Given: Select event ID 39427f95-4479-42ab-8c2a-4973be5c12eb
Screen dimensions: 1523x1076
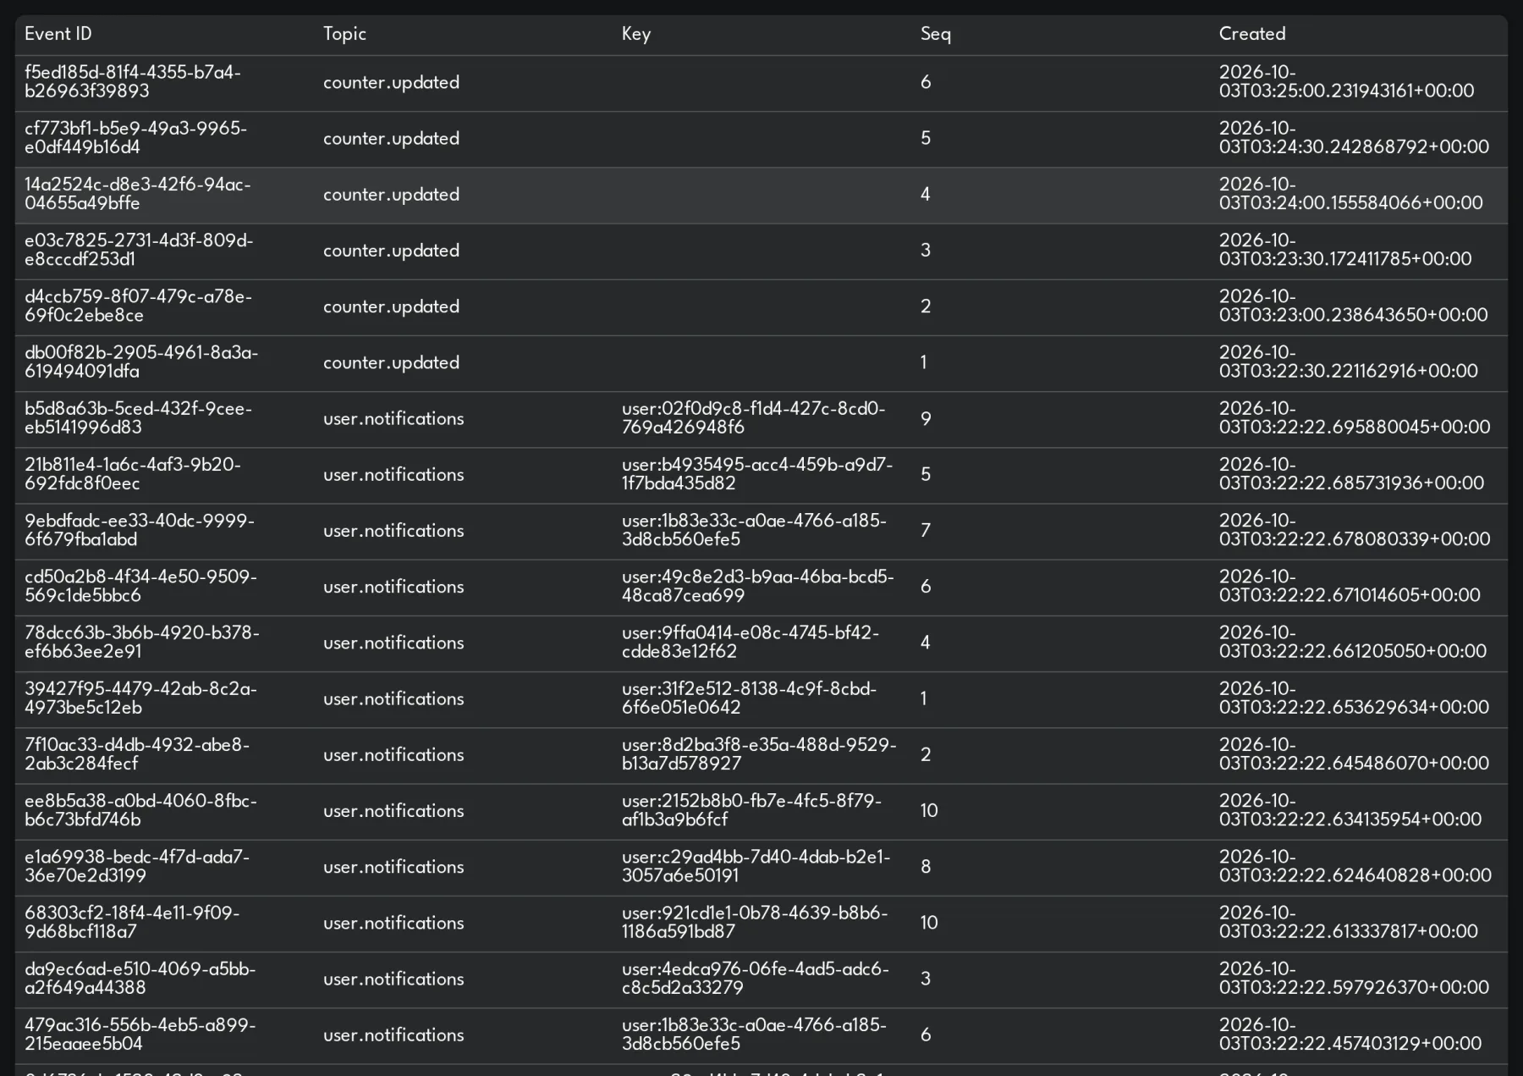Looking at the screenshot, I should click(140, 698).
